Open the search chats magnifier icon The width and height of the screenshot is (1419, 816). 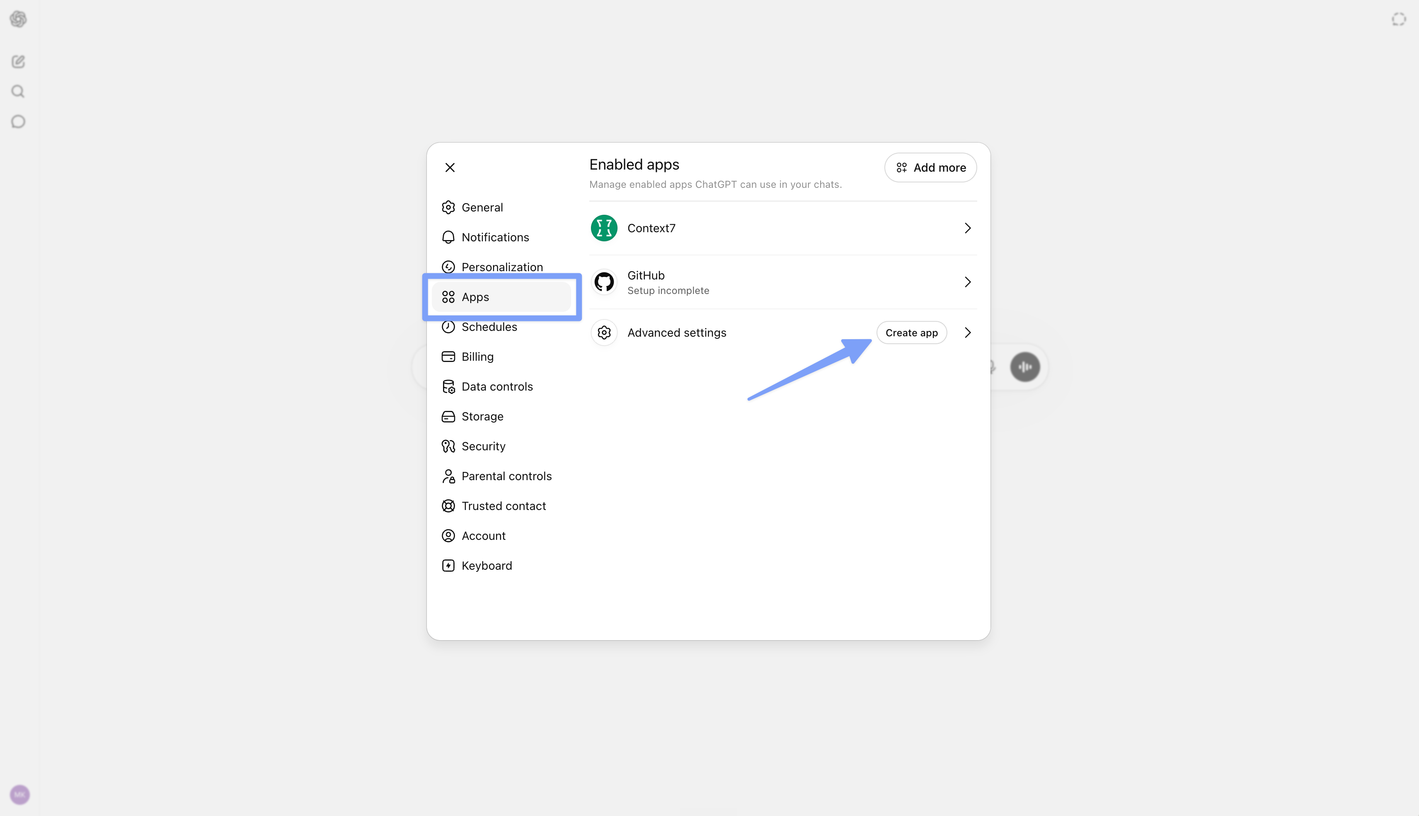tap(18, 91)
